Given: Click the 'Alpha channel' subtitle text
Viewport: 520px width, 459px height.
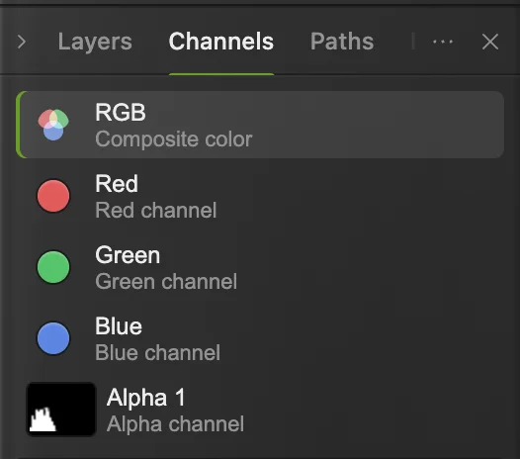Looking at the screenshot, I should (x=175, y=424).
